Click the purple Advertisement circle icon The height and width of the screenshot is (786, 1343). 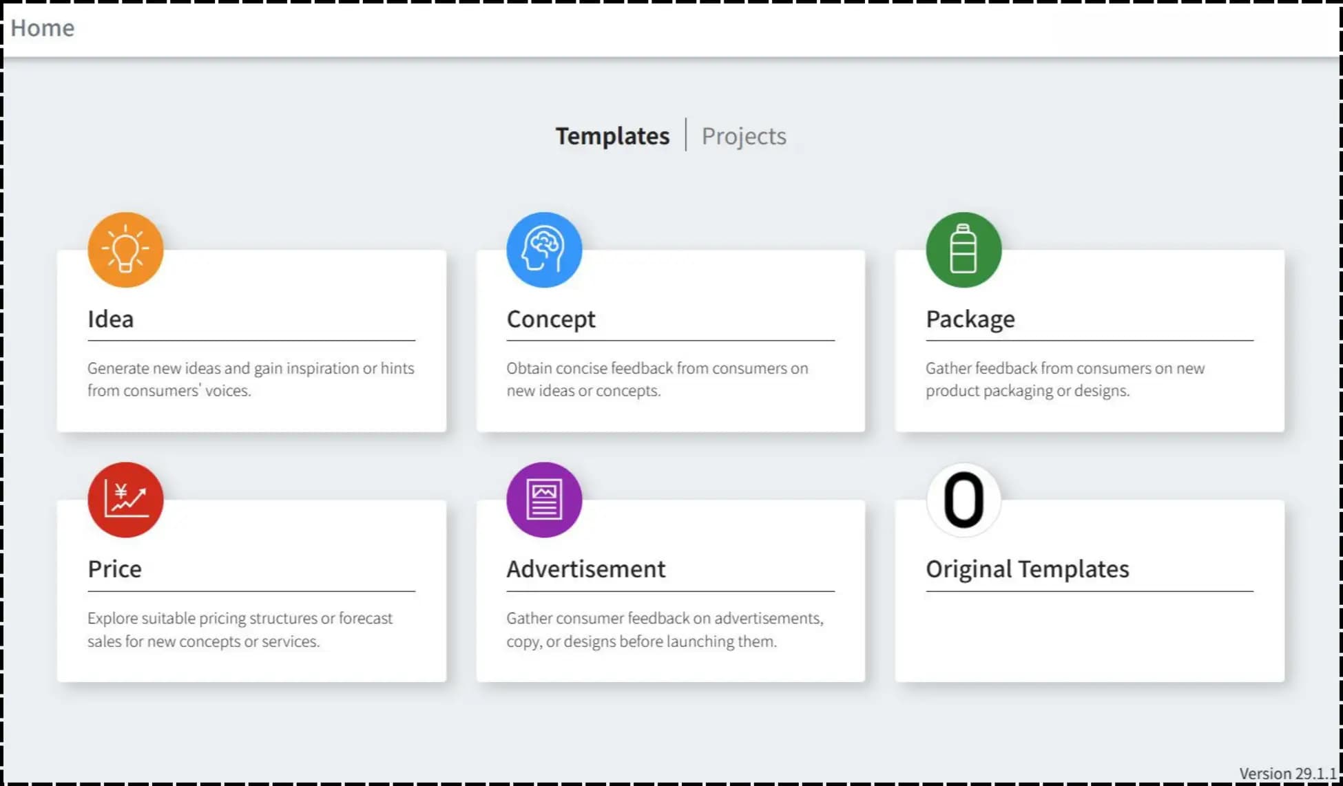(x=543, y=500)
